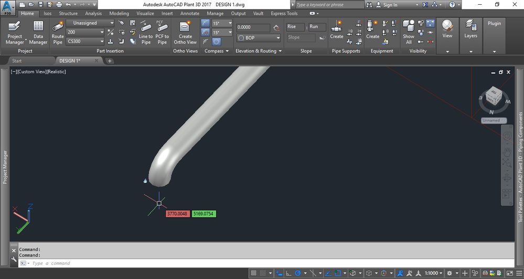524x279 pixels.
Task: Click the slope calculation icon beside Slope field
Action: [x=322, y=38]
